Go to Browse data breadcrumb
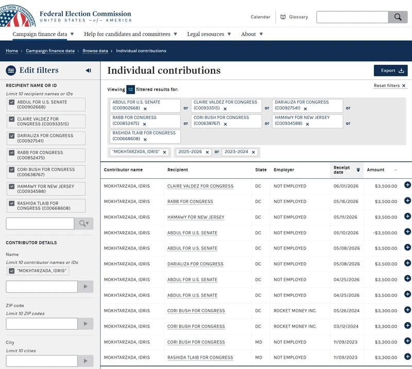Screen dimensions: 412x369 coord(95,51)
